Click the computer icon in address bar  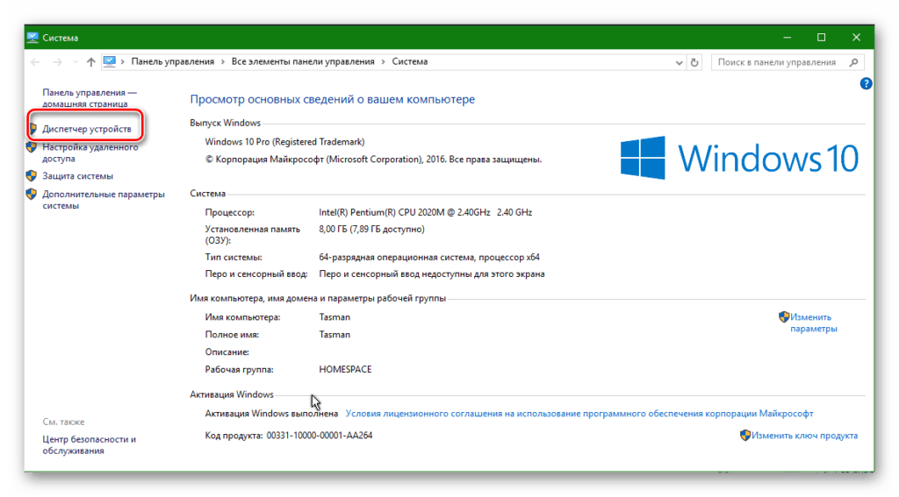[x=110, y=62]
